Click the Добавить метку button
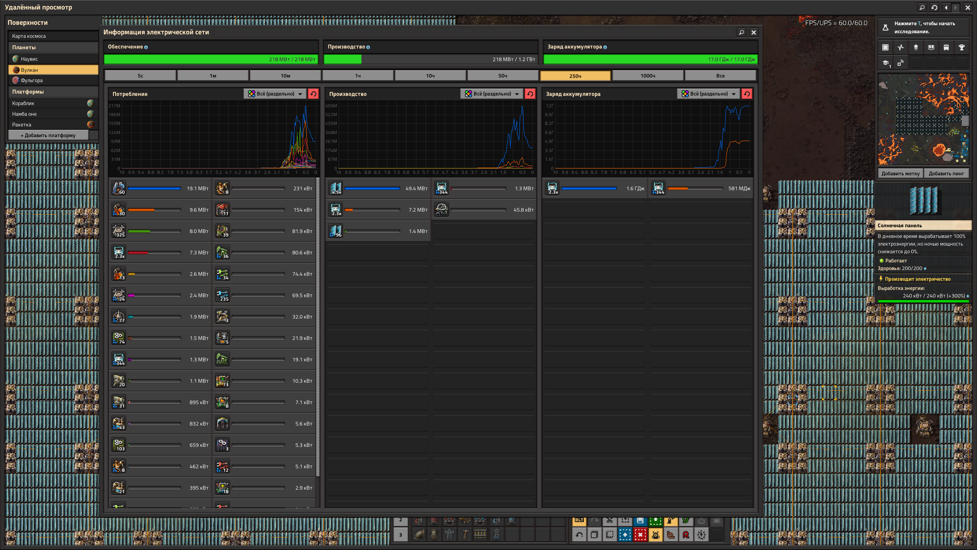 [x=900, y=173]
